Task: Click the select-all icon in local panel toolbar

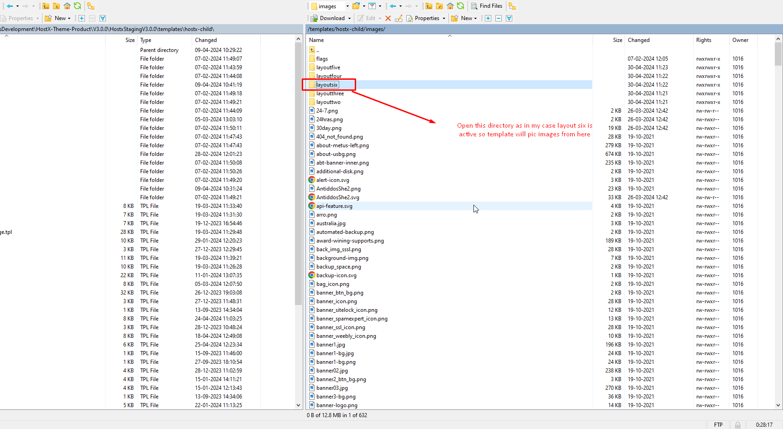Action: 103,18
